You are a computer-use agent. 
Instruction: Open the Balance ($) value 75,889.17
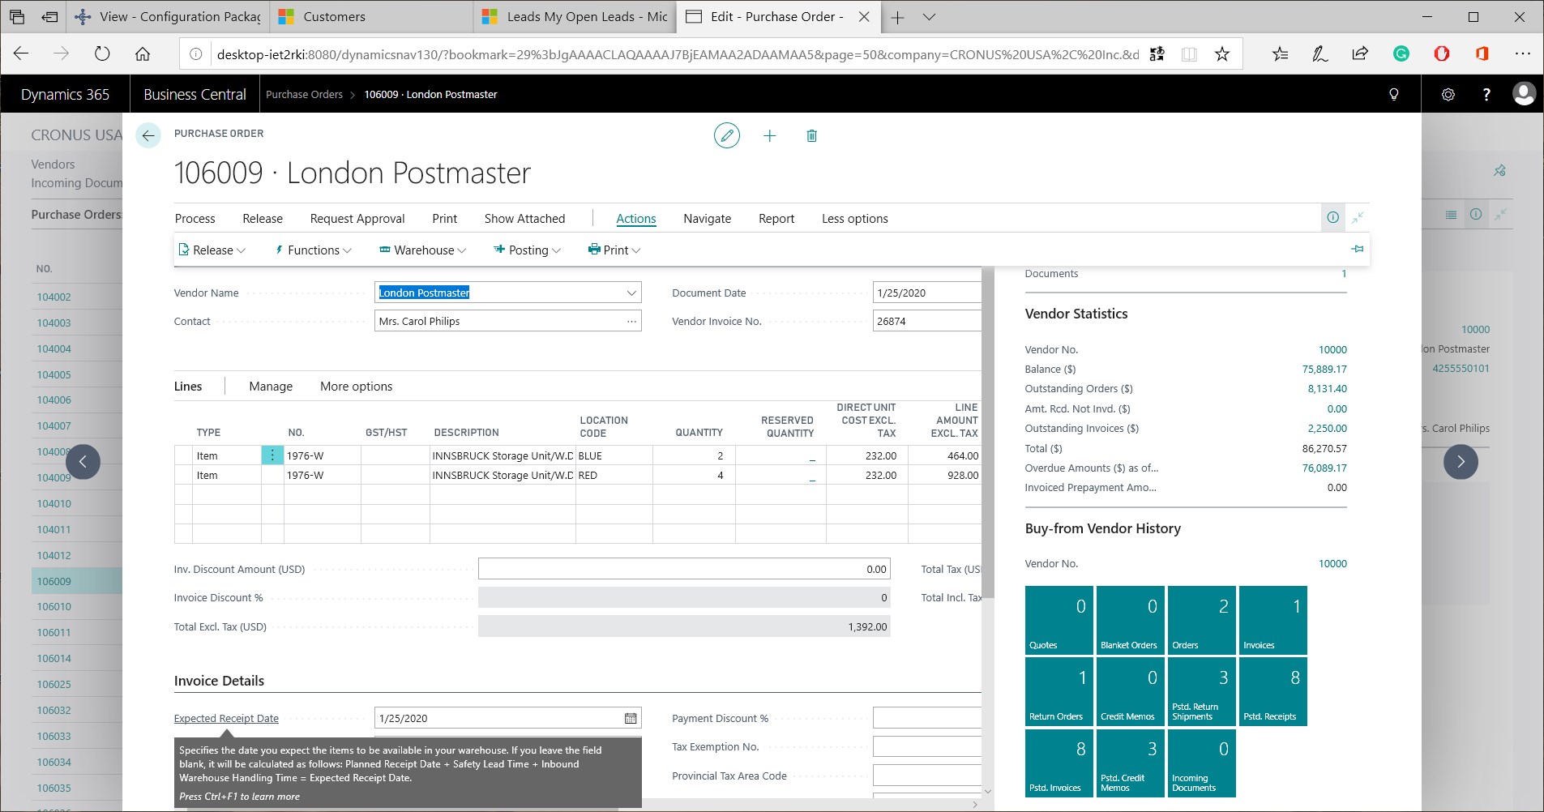[1324, 370]
